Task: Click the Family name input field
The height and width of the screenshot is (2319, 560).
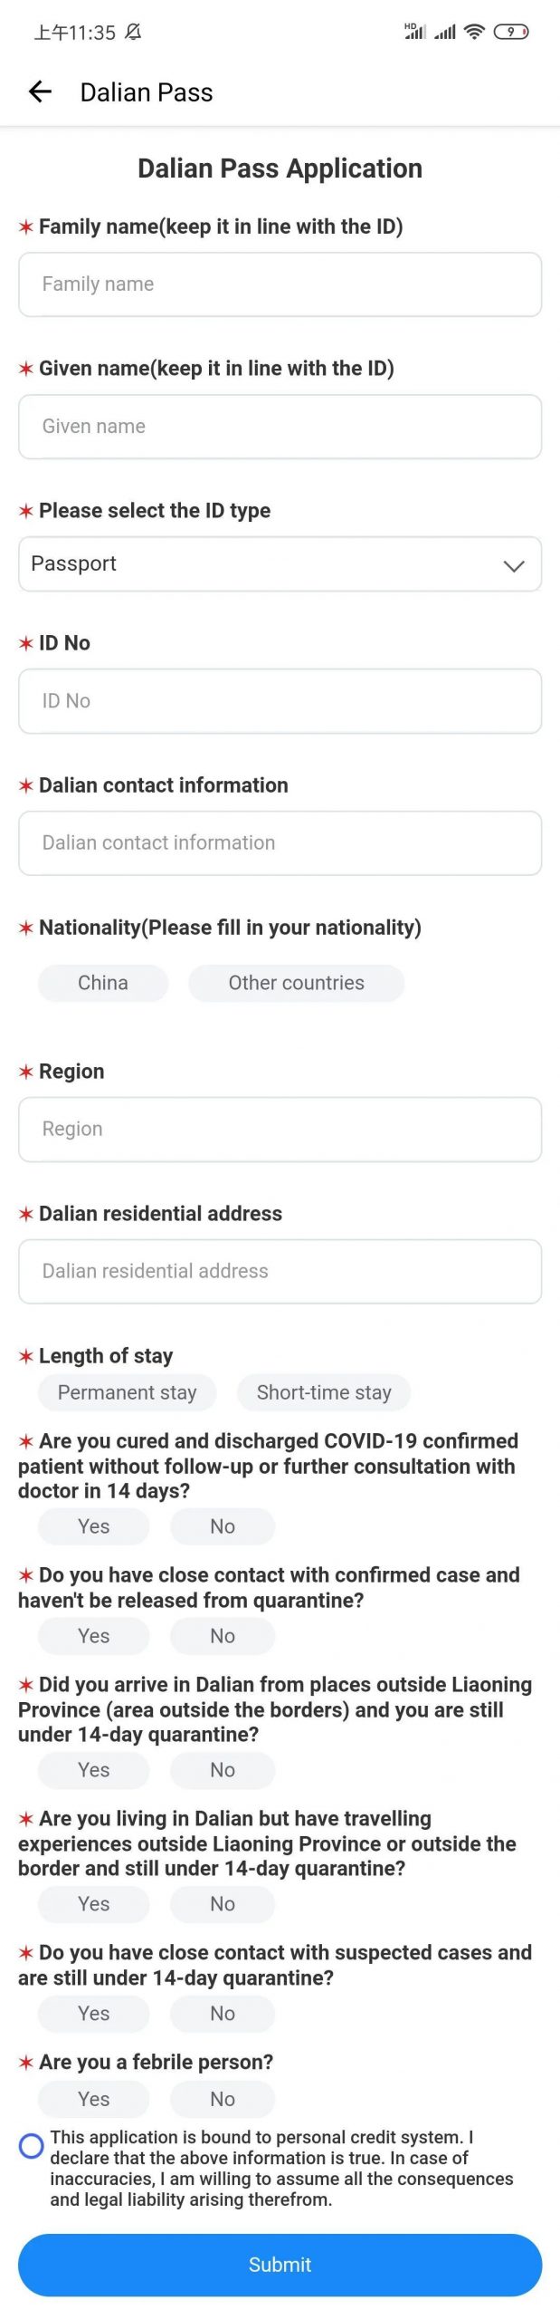Action: point(280,284)
